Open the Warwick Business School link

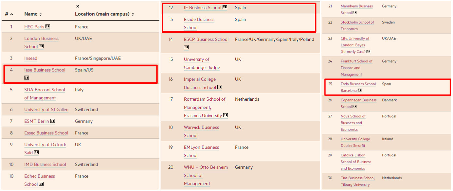[201, 131]
